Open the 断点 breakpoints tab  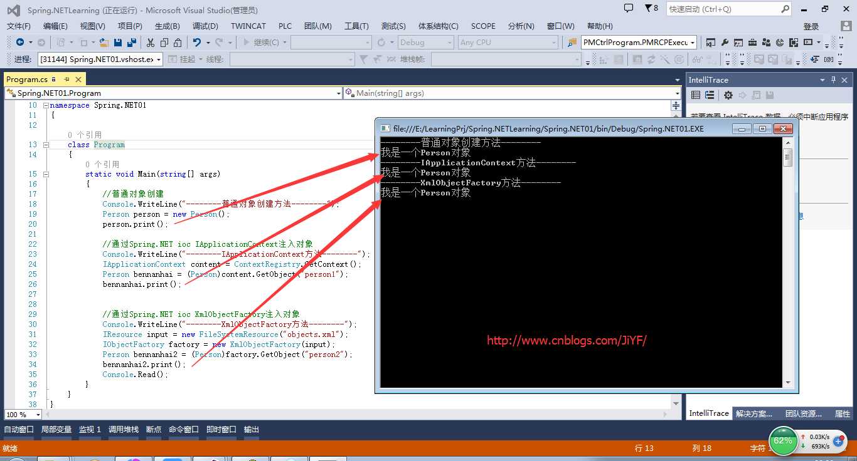point(154,430)
